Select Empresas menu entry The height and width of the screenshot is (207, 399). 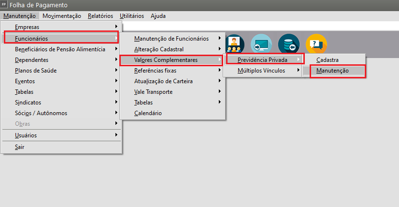click(x=61, y=27)
